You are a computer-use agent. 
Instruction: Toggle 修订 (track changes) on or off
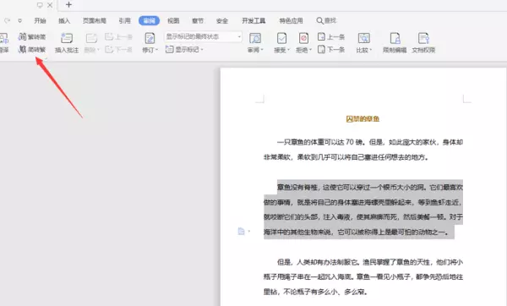click(150, 43)
